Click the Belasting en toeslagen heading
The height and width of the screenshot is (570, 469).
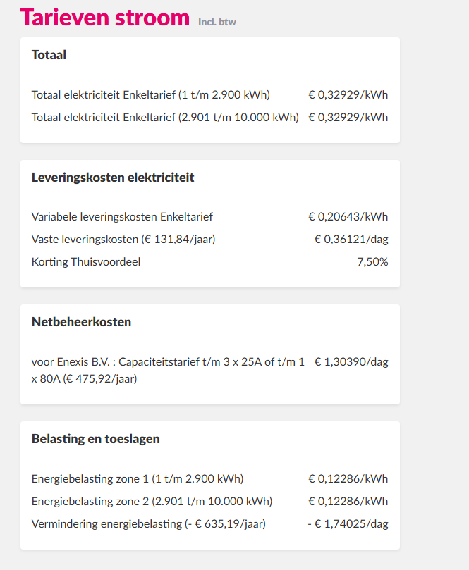[96, 439]
